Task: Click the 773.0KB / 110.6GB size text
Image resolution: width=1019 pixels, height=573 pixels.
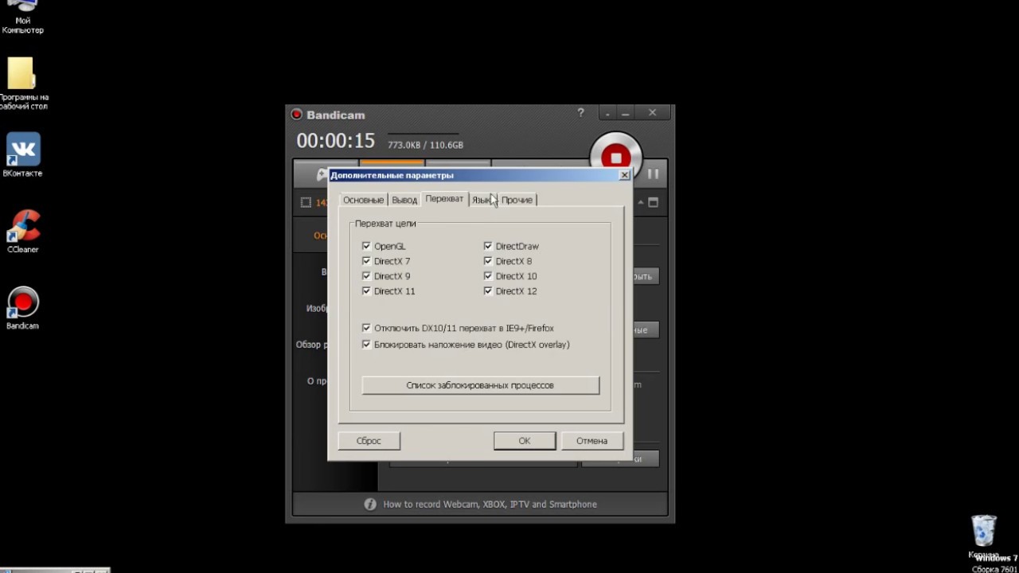Action: point(425,146)
